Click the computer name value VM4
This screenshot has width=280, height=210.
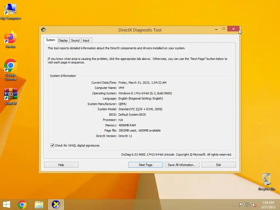(121, 88)
